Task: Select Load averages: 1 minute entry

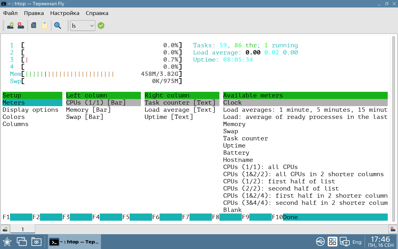Action: [x=305, y=110]
